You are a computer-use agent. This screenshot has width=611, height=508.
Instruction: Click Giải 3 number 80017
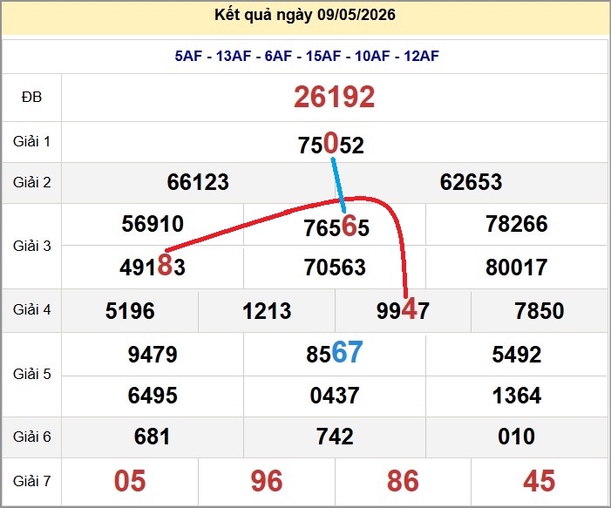tap(517, 268)
